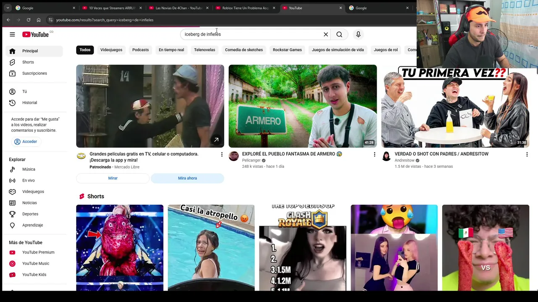Viewport: 538px width, 302px height.
Task: Switch to the 'Roblox Tiene Un Problema' browser tab
Action: (x=245, y=8)
